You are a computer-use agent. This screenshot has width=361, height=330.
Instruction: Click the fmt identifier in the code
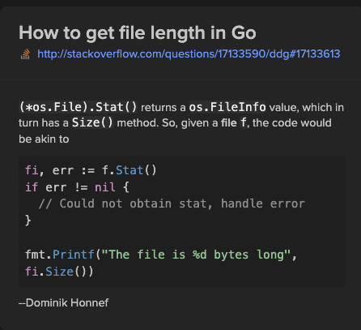coord(35,255)
